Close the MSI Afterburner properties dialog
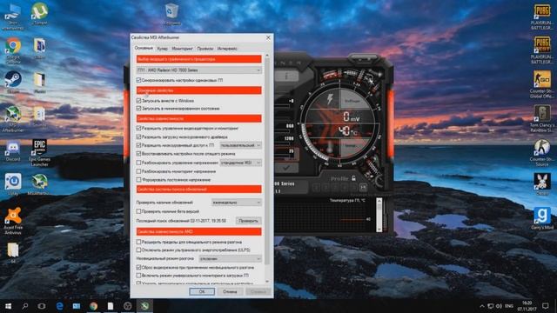This screenshot has width=557, height=313. click(268, 37)
